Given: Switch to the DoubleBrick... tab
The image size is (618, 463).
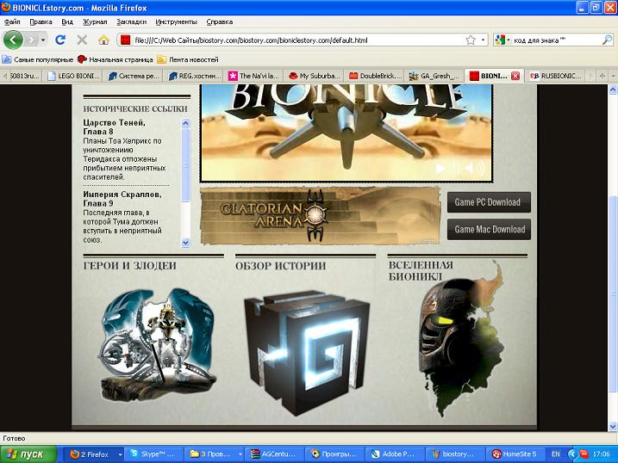Looking at the screenshot, I should (375, 76).
